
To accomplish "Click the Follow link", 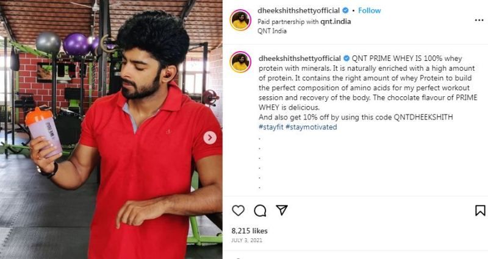I will pyautogui.click(x=370, y=10).
